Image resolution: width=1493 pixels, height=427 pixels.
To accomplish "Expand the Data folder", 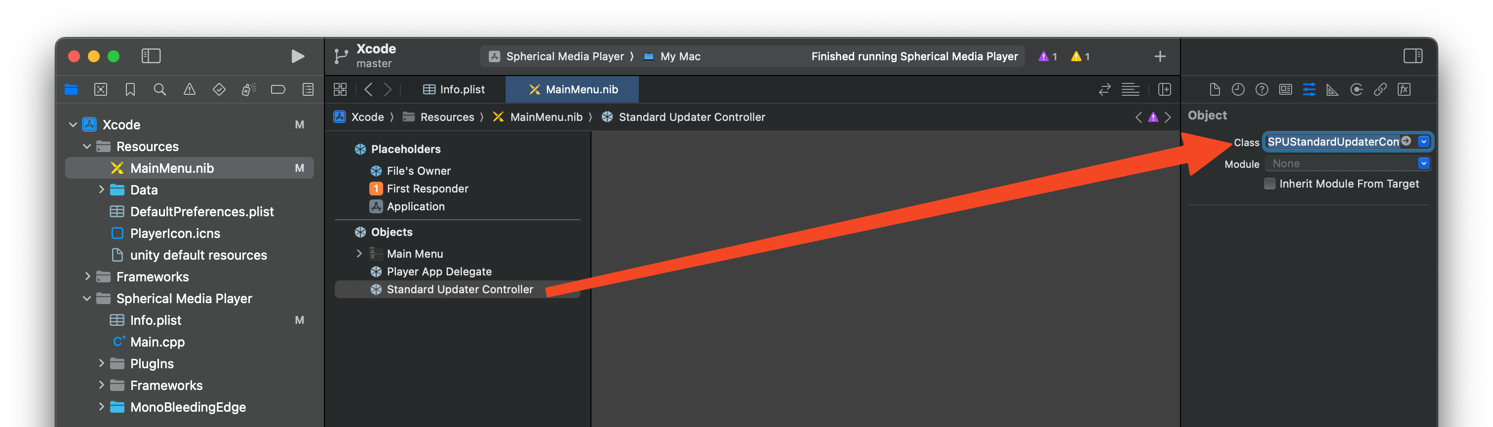I will pos(101,190).
